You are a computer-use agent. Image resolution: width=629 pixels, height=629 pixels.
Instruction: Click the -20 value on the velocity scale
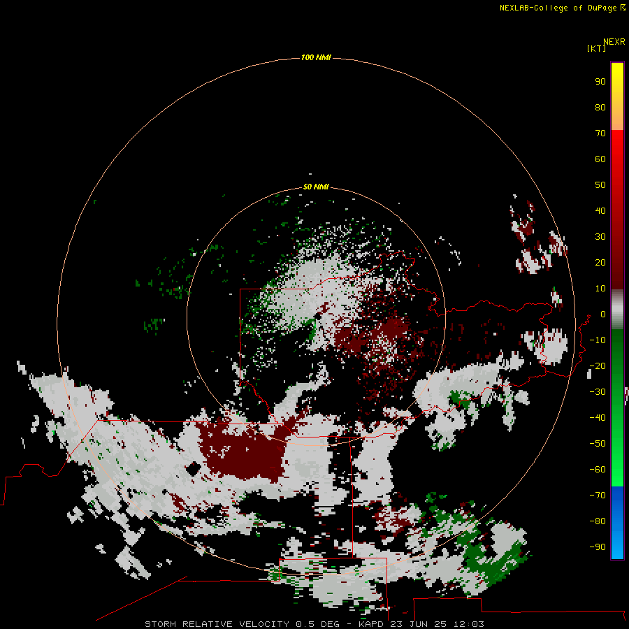pyautogui.click(x=598, y=366)
